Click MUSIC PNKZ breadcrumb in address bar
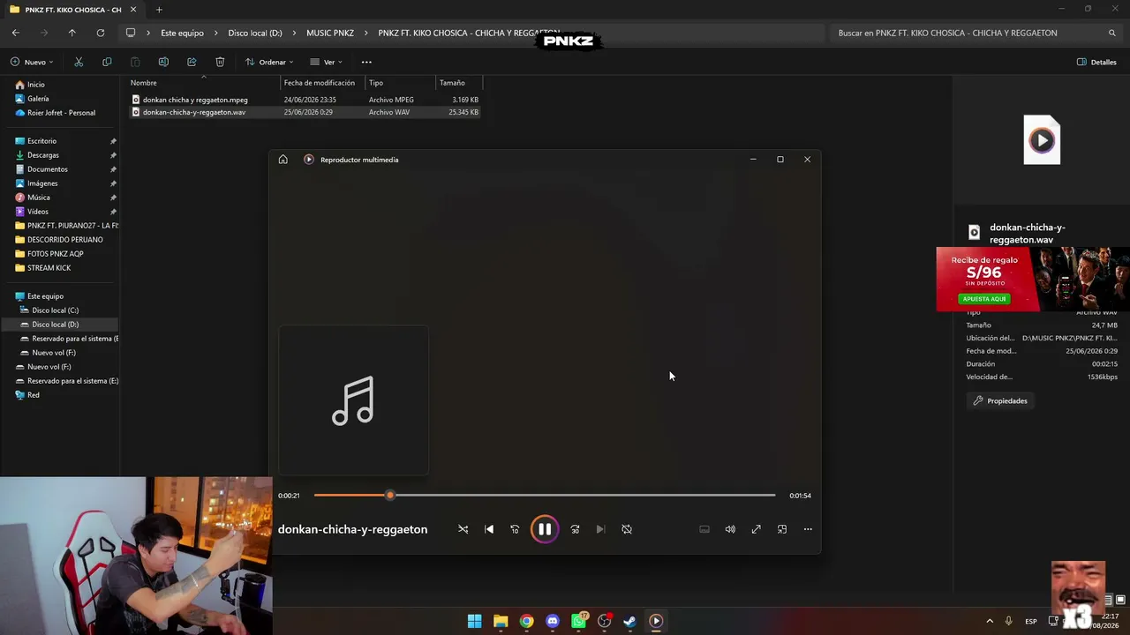1130x635 pixels. 330,33
